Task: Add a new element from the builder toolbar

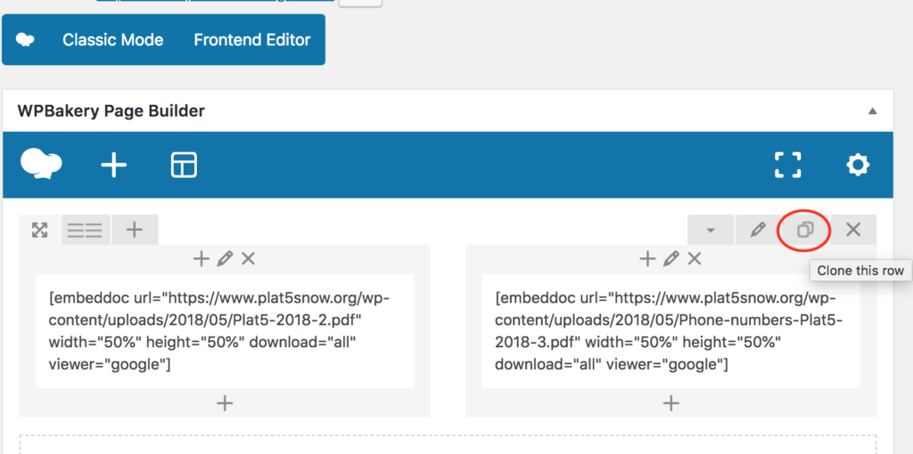Action: click(114, 165)
